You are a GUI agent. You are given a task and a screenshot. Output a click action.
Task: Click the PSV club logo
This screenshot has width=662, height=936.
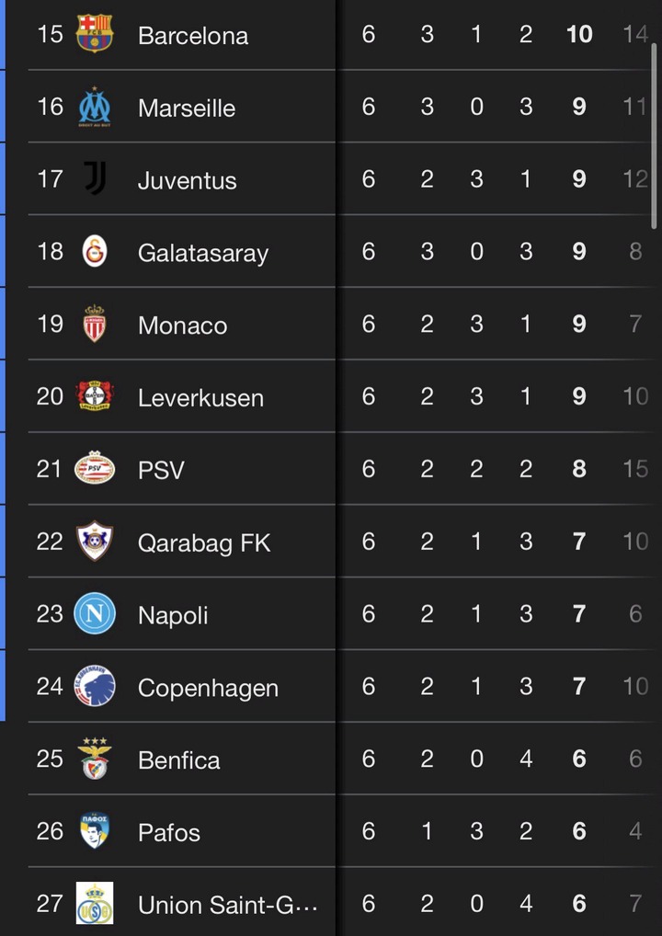95,469
